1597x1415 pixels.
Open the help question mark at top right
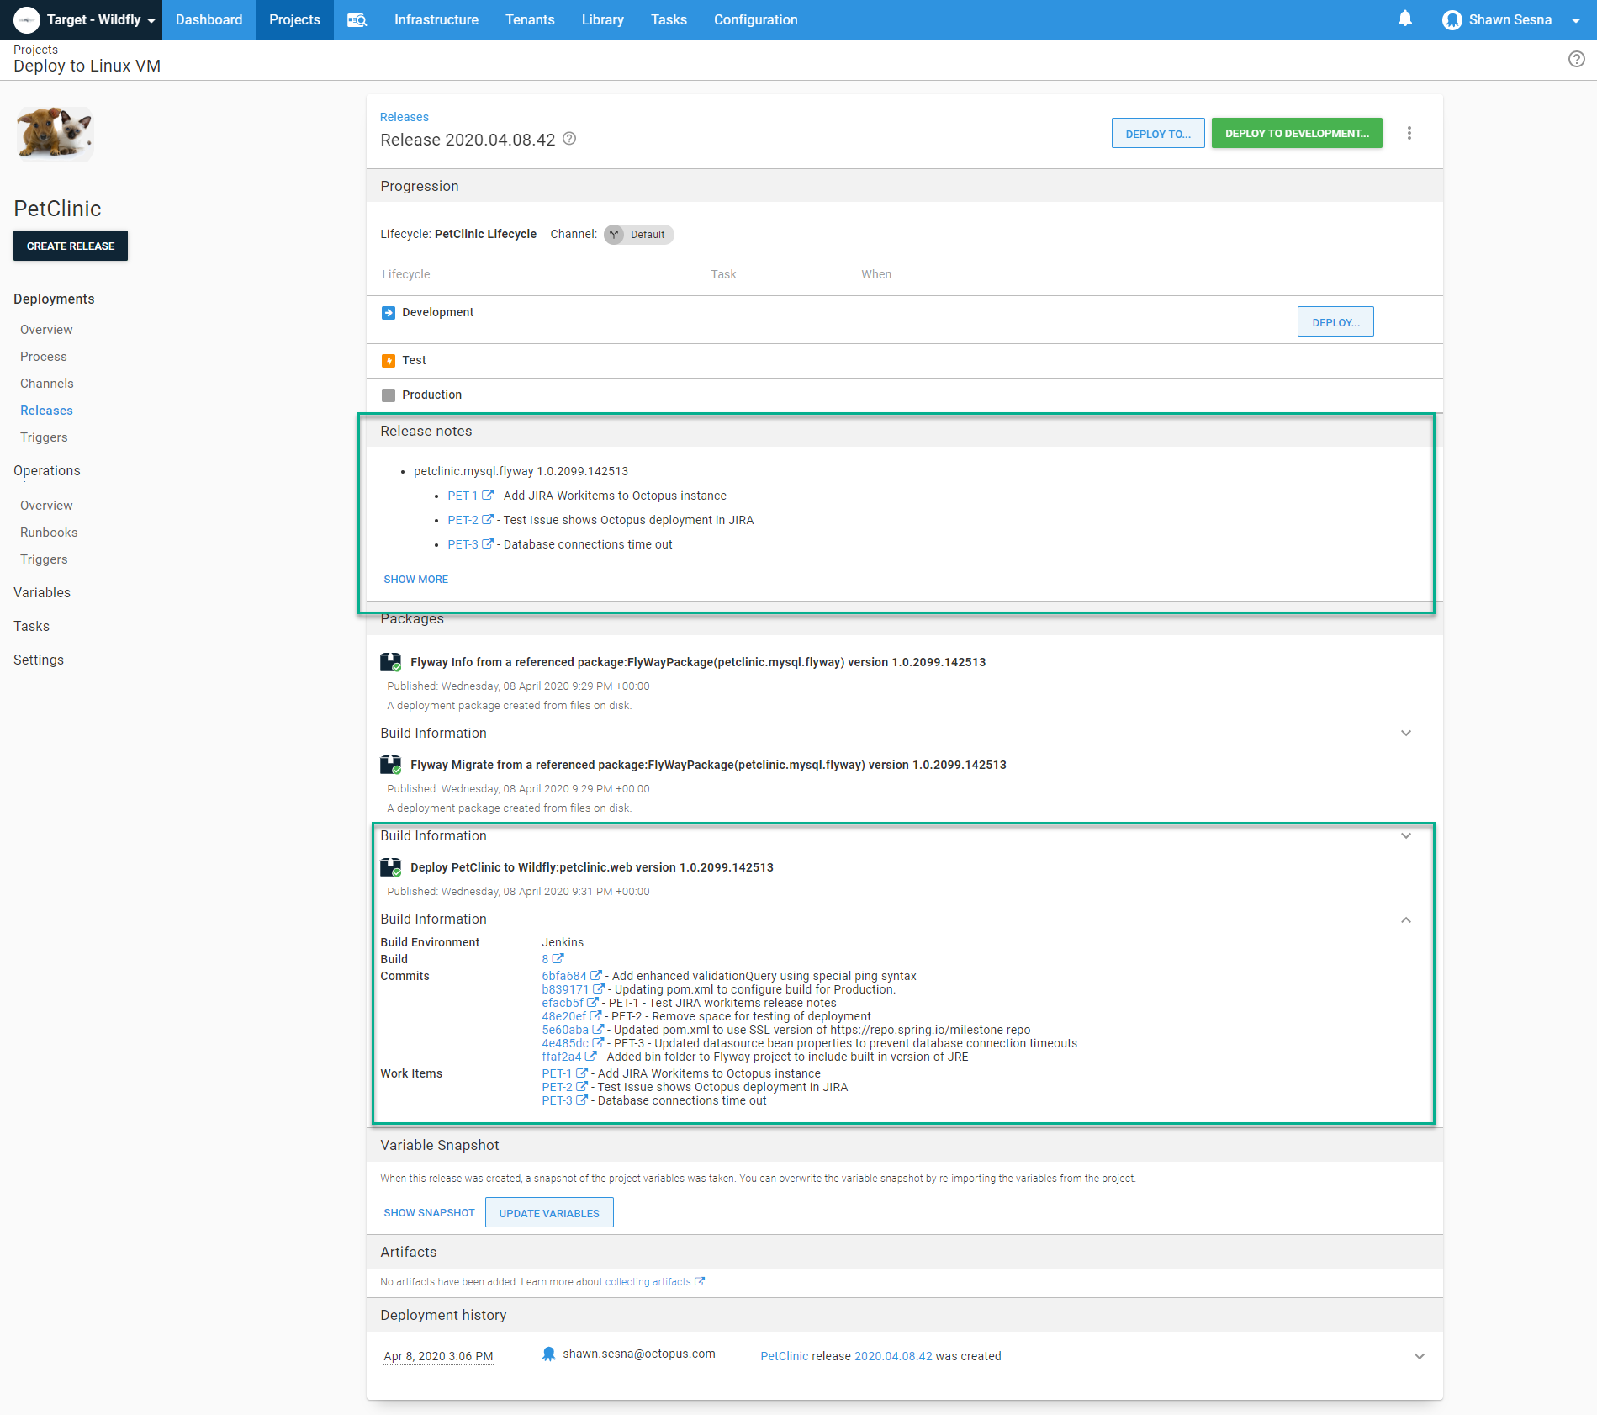click(1576, 59)
